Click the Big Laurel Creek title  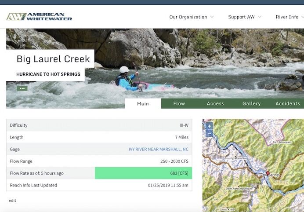(x=53, y=59)
